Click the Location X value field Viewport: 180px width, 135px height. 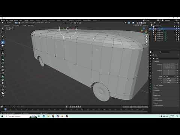168,64
